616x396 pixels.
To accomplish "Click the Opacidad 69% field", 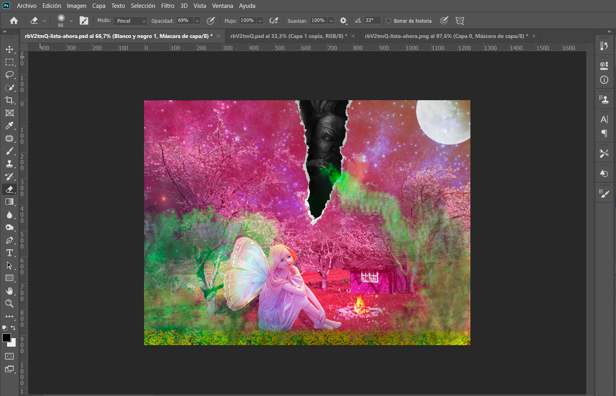I will (185, 20).
